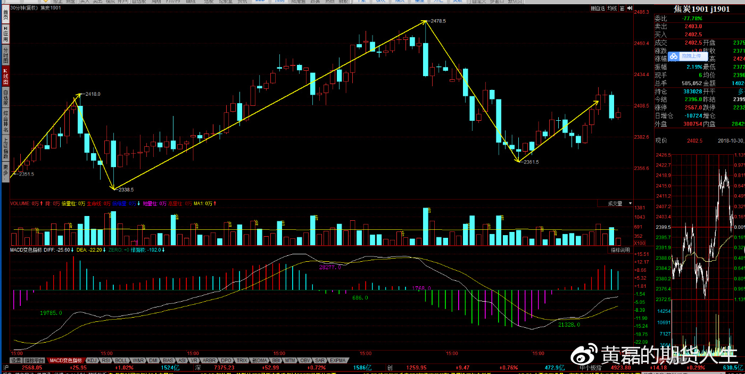The width and height of the screenshot is (745, 374).
Task: Click the DIFF: -25.60 MACD legend value
Action: coord(57,250)
